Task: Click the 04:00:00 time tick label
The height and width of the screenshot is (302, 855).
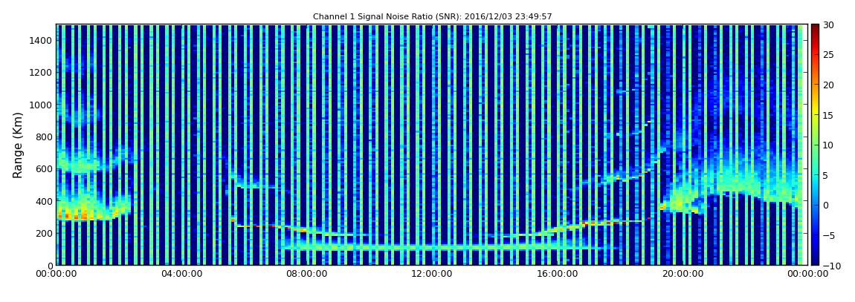Action: (181, 275)
